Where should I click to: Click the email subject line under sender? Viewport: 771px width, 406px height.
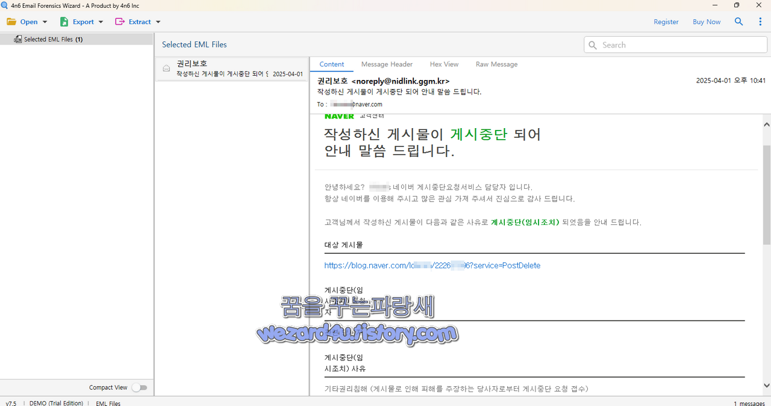[399, 92]
